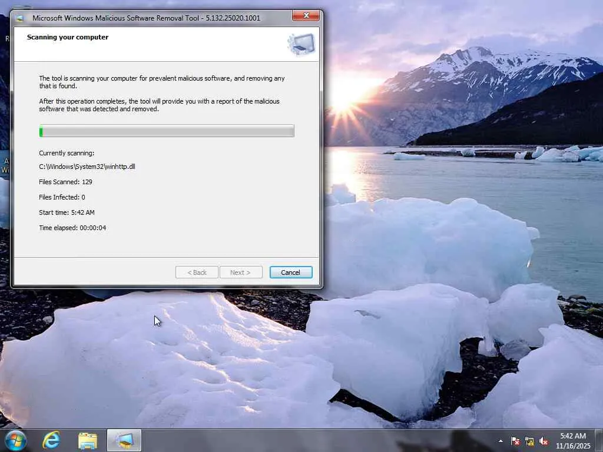Click the 'Files Infected: 0' line
603x452 pixels.
tap(62, 197)
